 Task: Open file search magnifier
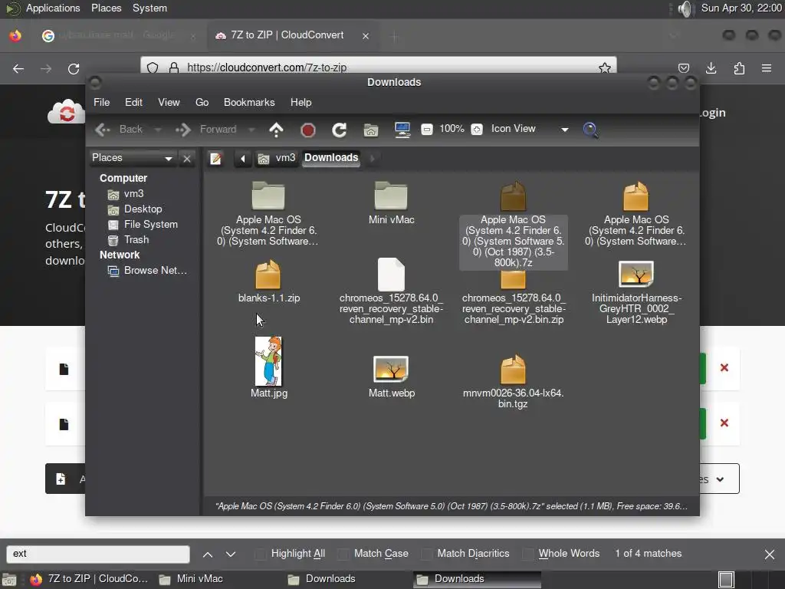point(590,130)
